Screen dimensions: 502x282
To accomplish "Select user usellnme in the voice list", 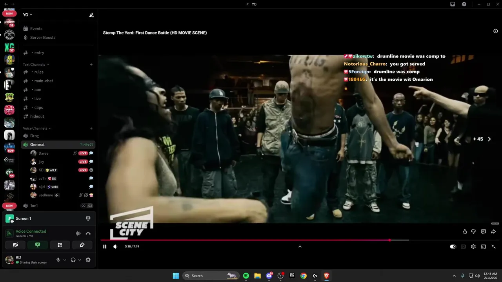I will coord(62,195).
